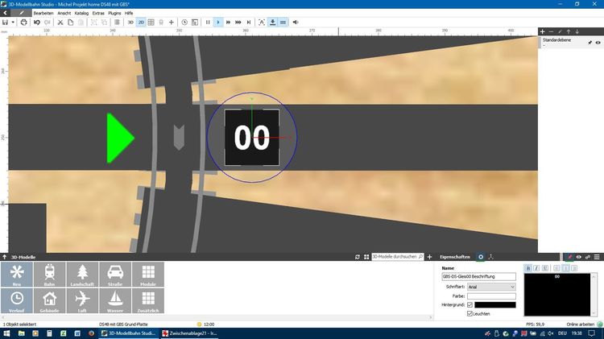Open the simulation time clock icon

pyautogui.click(x=184, y=23)
